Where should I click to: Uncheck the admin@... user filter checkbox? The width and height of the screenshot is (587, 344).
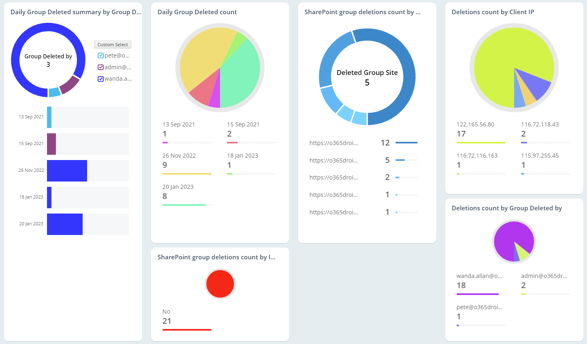(100, 67)
